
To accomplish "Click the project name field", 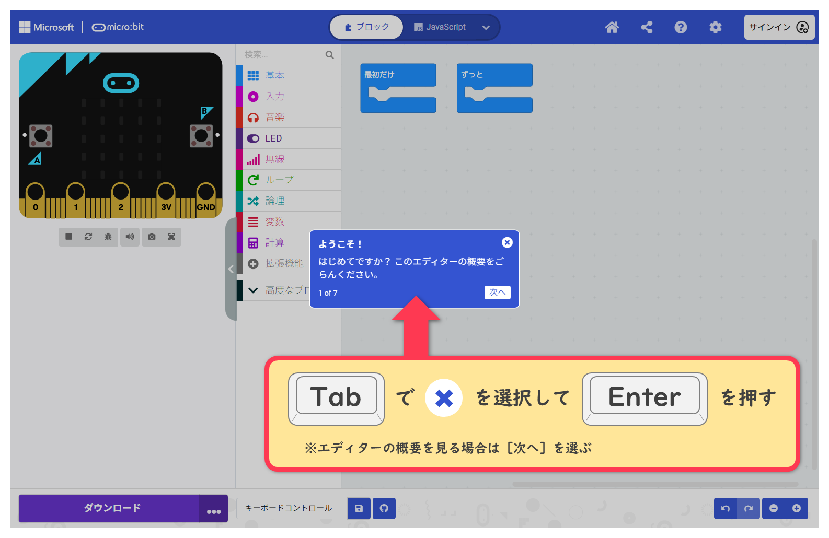I will click(292, 508).
